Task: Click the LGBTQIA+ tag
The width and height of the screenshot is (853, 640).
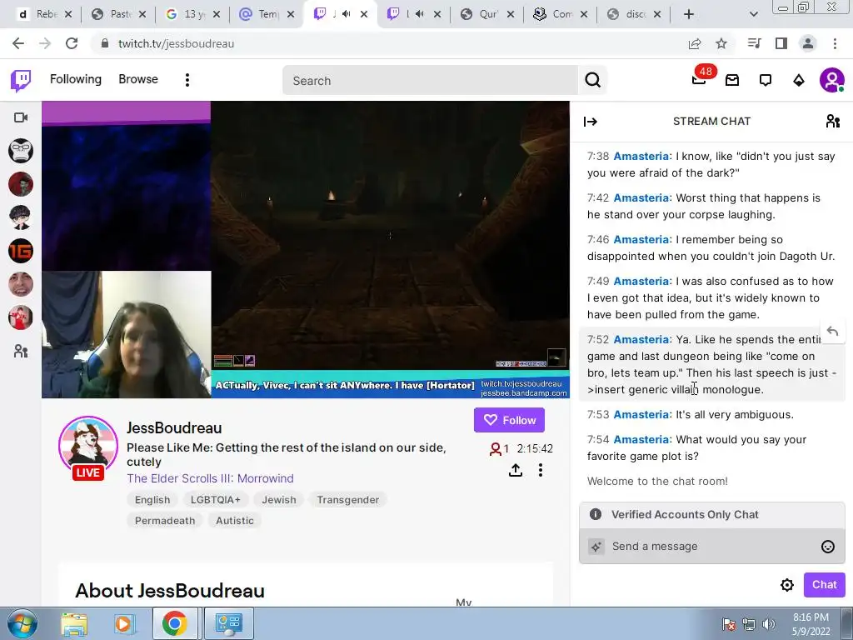Action: [x=216, y=500]
